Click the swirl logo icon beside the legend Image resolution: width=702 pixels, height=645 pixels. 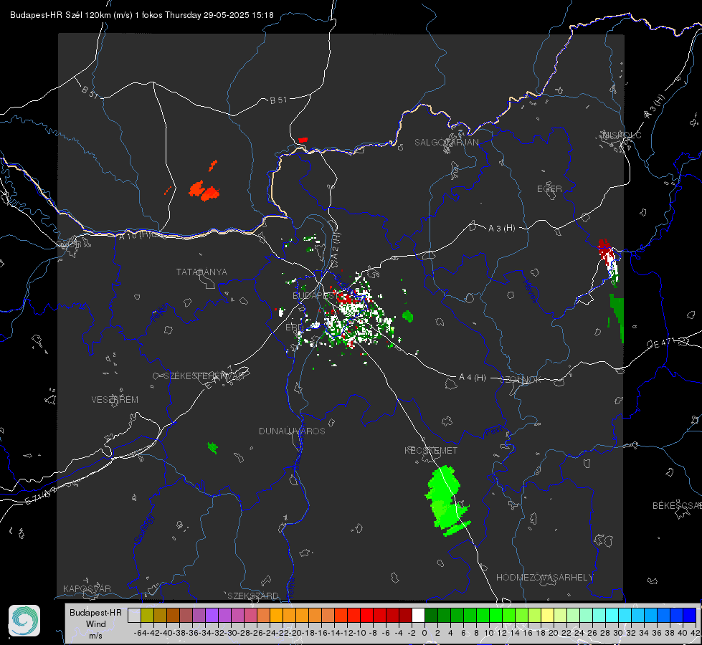tap(24, 621)
